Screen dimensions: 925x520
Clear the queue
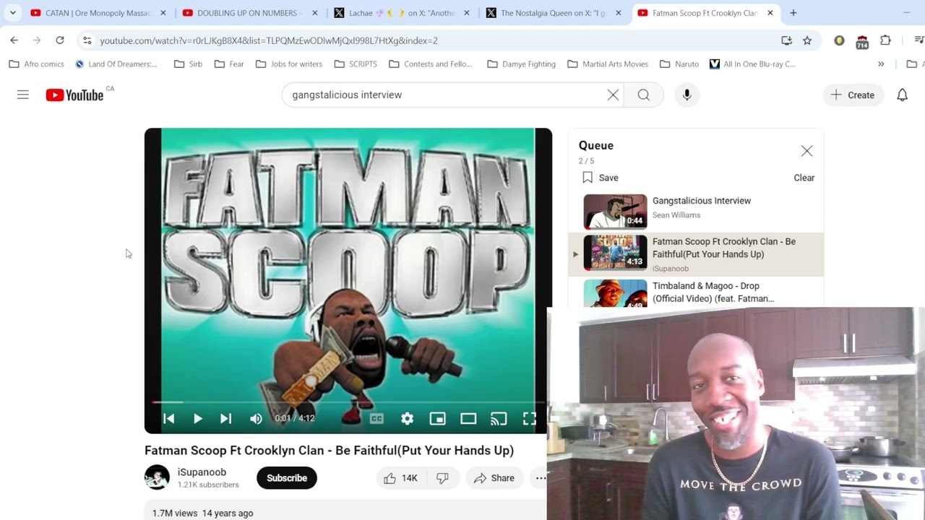click(804, 178)
